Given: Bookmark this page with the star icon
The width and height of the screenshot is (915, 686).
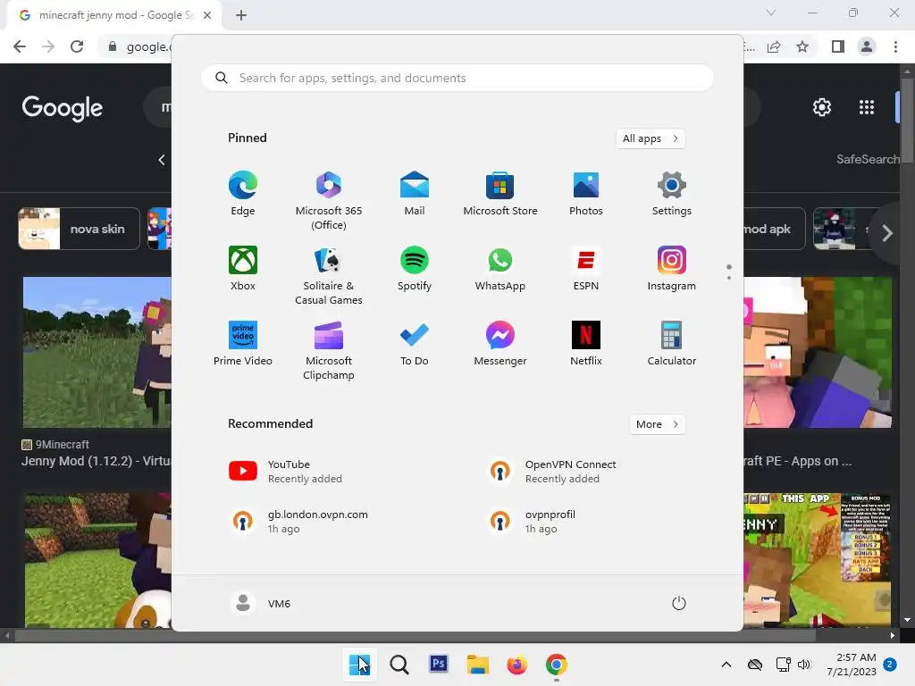Looking at the screenshot, I should [x=802, y=46].
